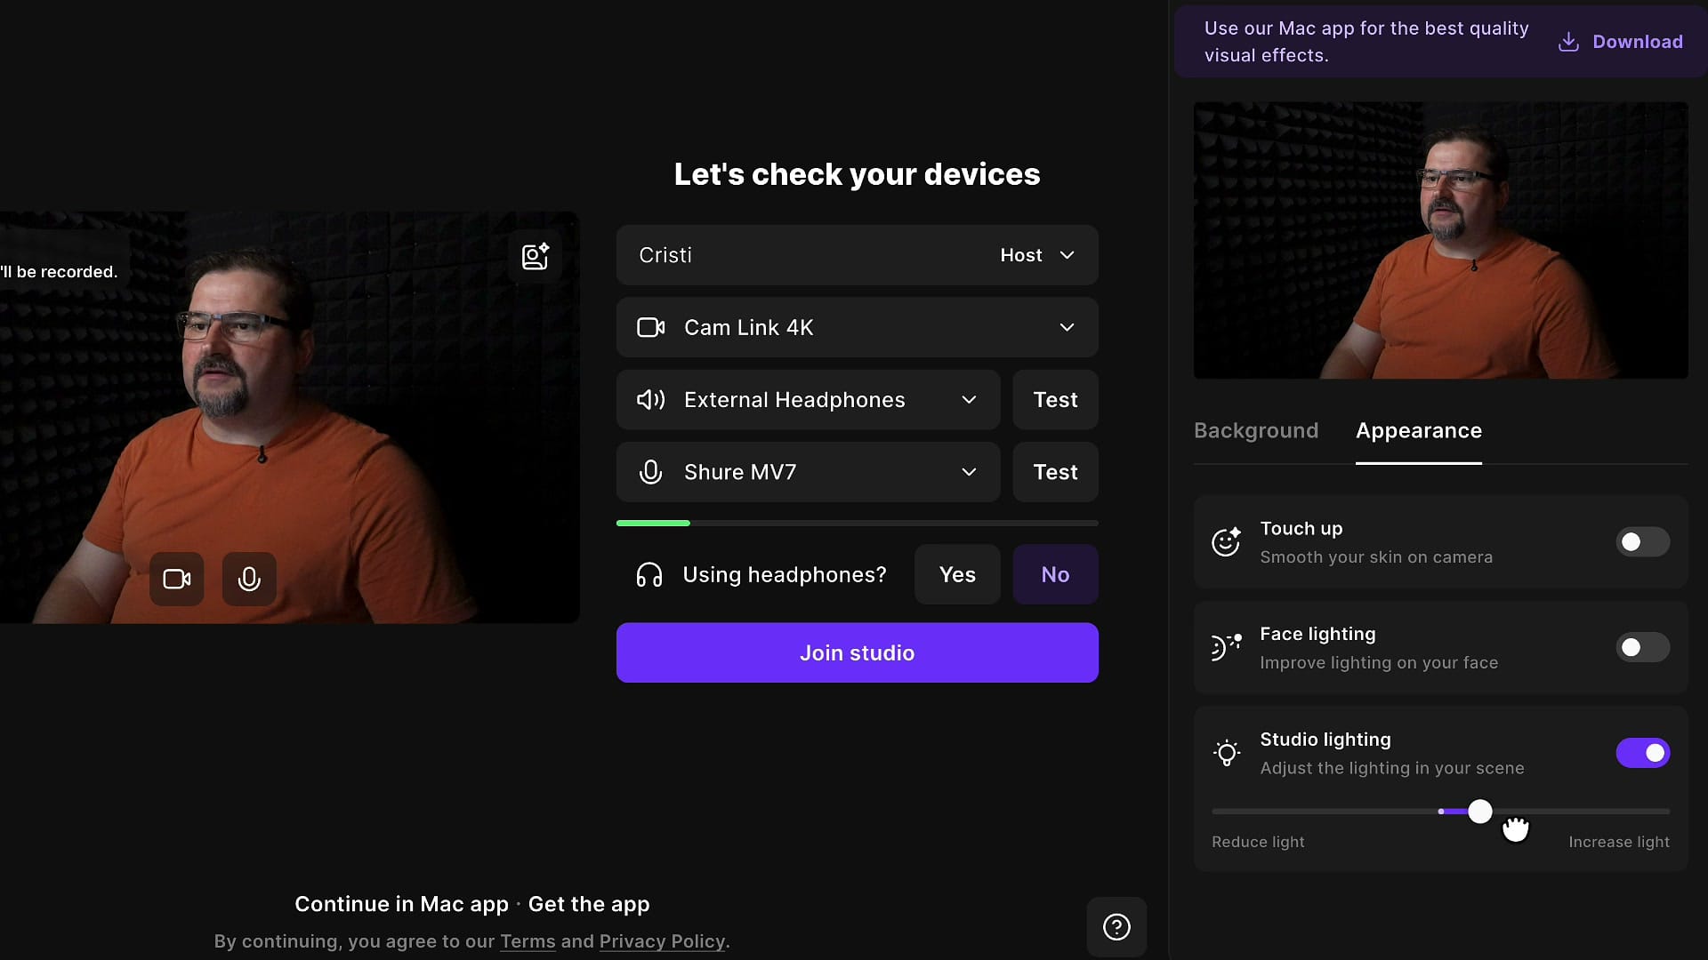1708x960 pixels.
Task: Enable the Face lighting toggle
Action: point(1642,648)
